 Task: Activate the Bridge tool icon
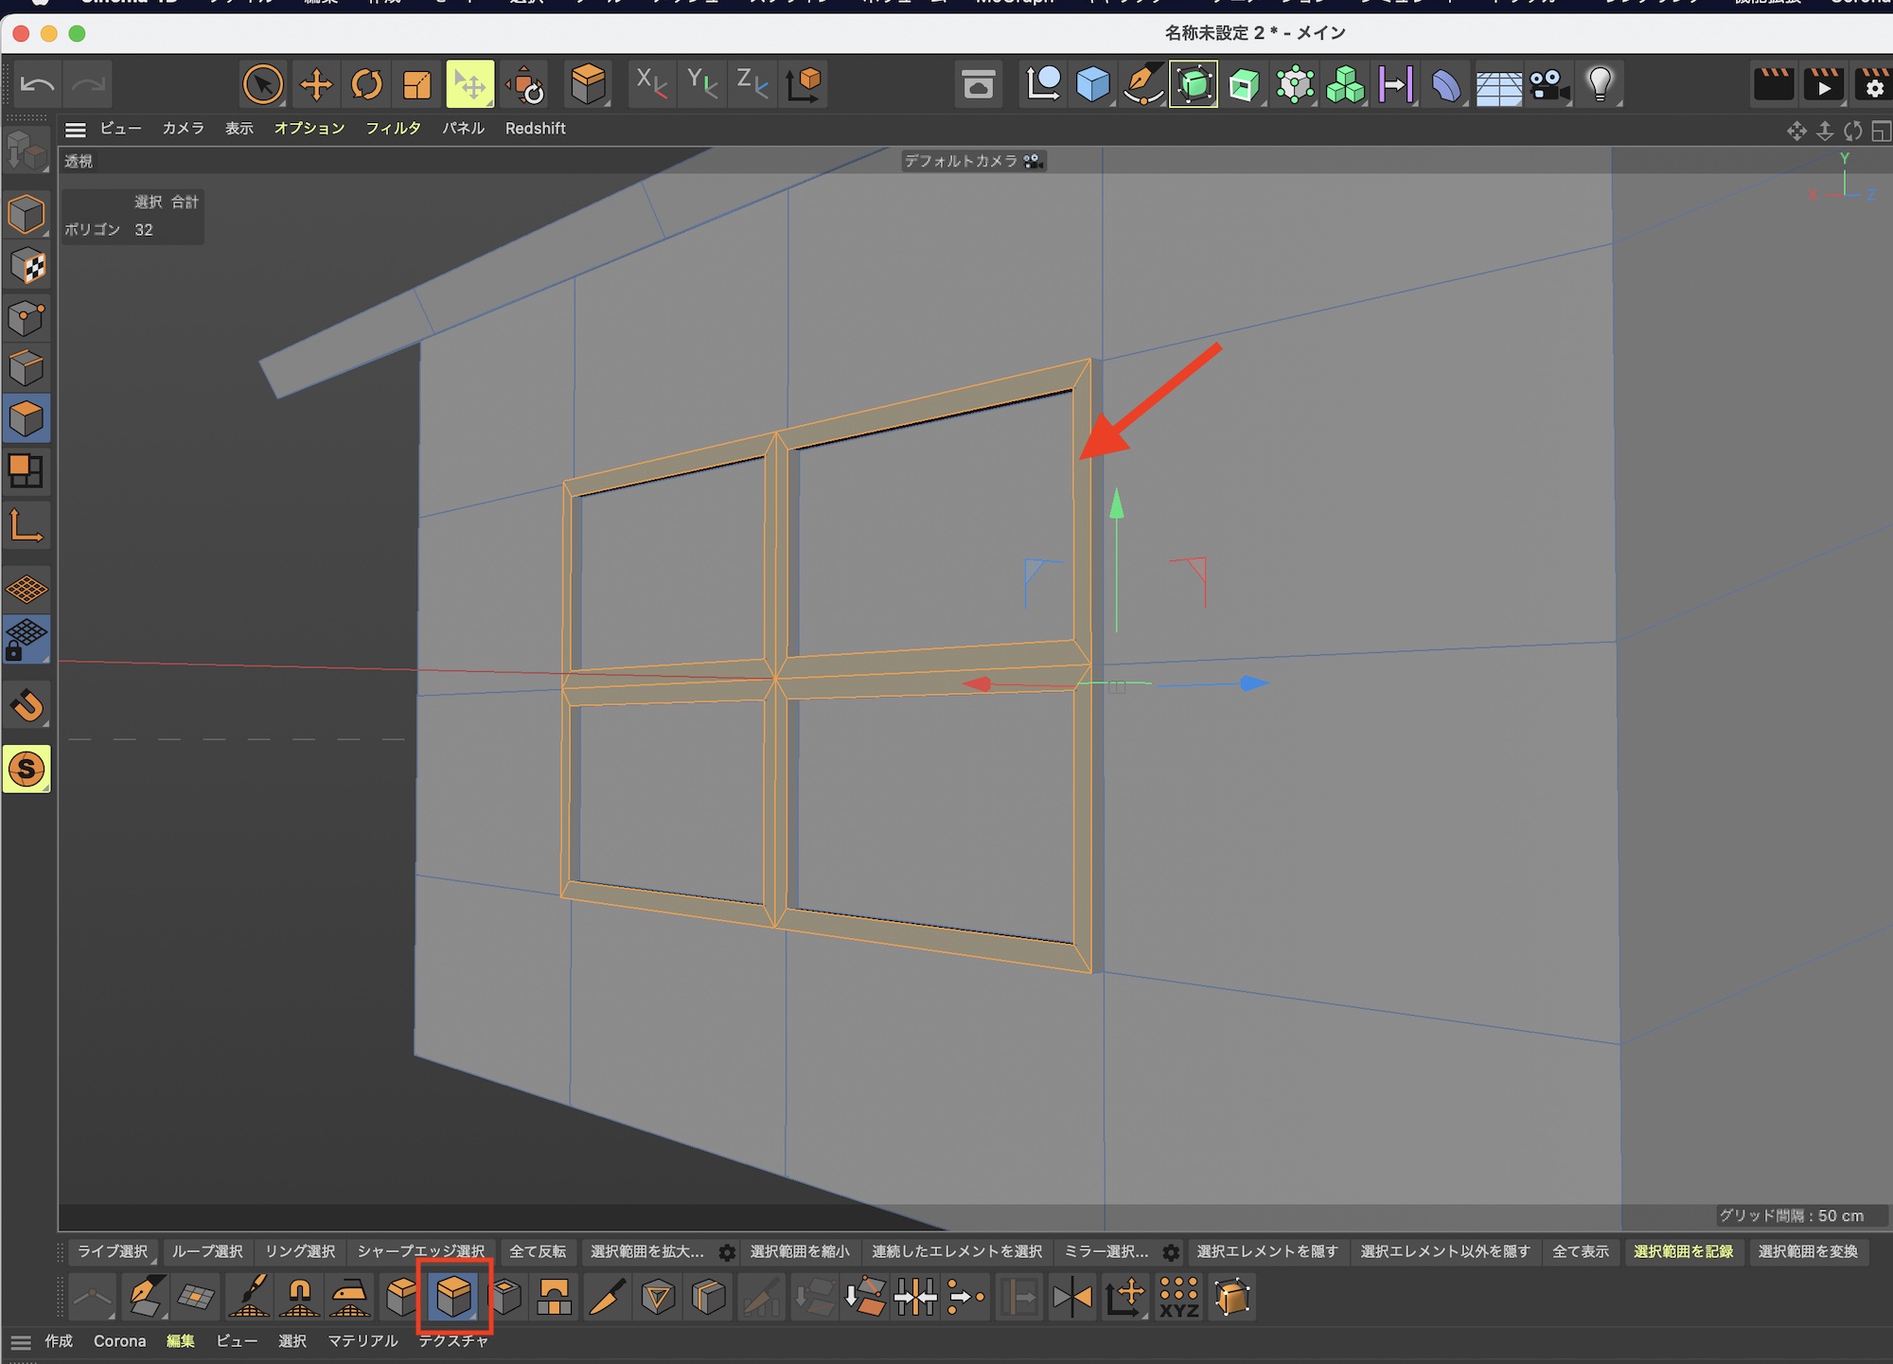[x=554, y=1297]
